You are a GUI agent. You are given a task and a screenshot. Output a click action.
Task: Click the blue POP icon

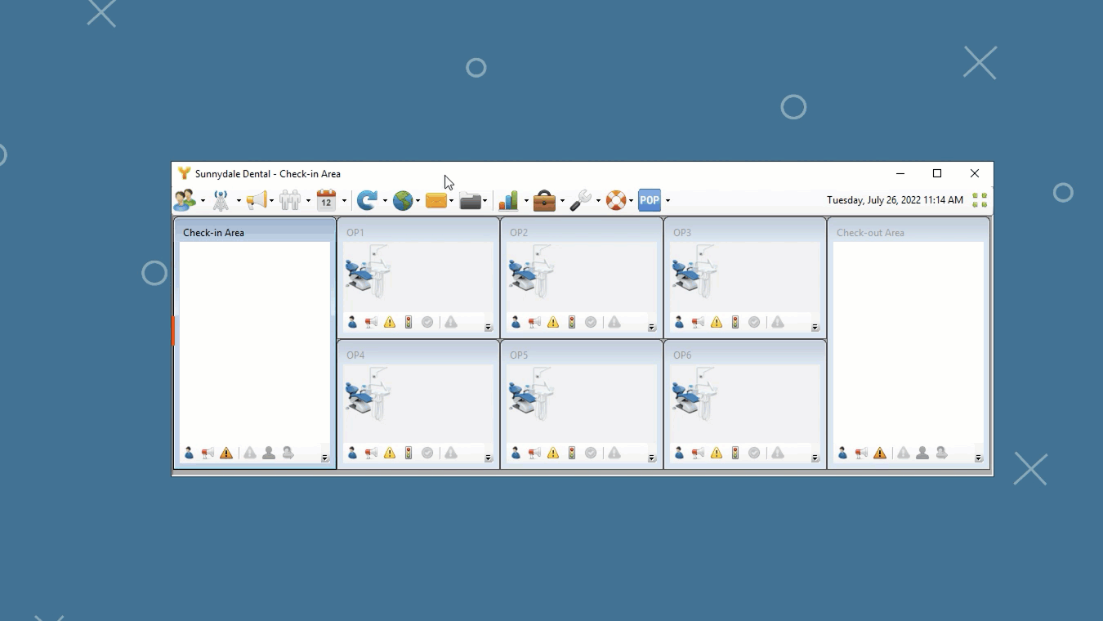[x=650, y=200]
